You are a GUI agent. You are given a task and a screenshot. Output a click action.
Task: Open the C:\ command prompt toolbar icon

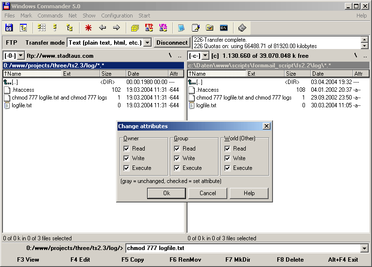(224, 28)
